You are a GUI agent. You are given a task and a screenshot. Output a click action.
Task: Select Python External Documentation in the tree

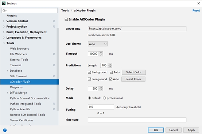30,98
